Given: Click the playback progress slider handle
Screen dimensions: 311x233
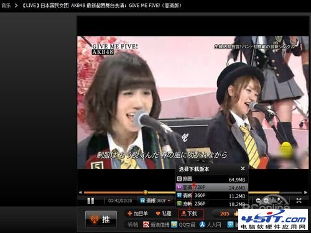Looking at the screenshot, I should 146,193.
